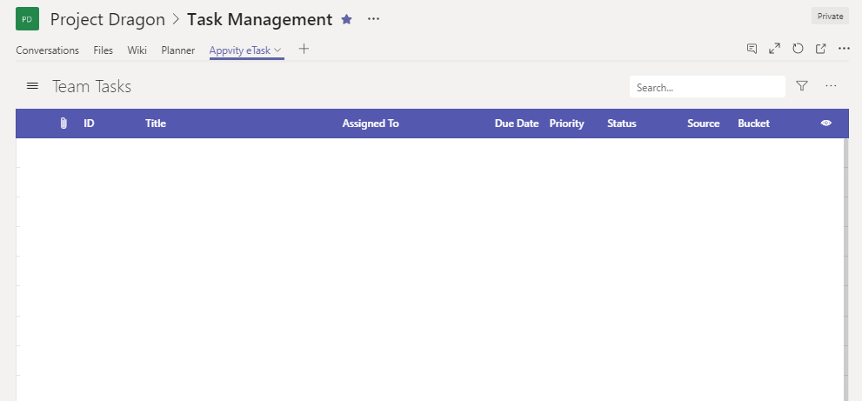Go to the Planner tab

pyautogui.click(x=177, y=50)
